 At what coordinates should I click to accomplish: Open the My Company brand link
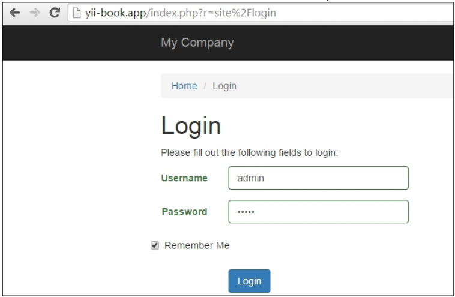(x=197, y=43)
